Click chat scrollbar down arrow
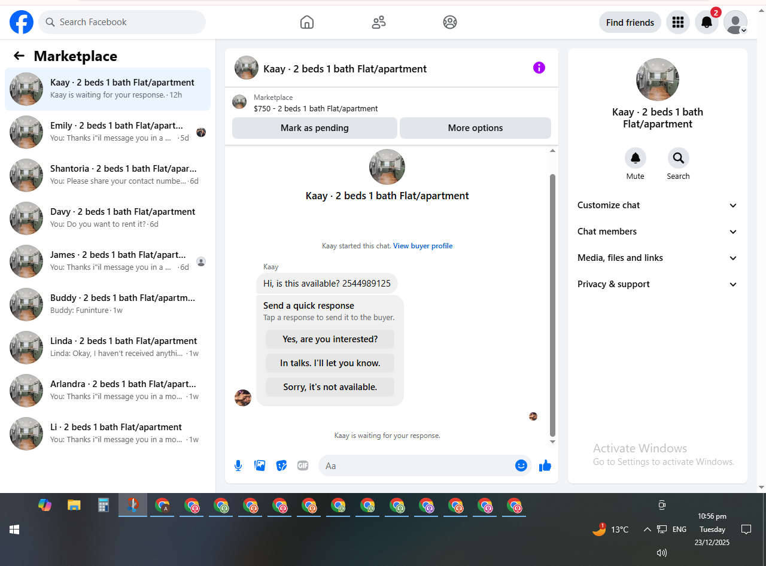Viewport: 766px width, 566px height. pos(552,442)
